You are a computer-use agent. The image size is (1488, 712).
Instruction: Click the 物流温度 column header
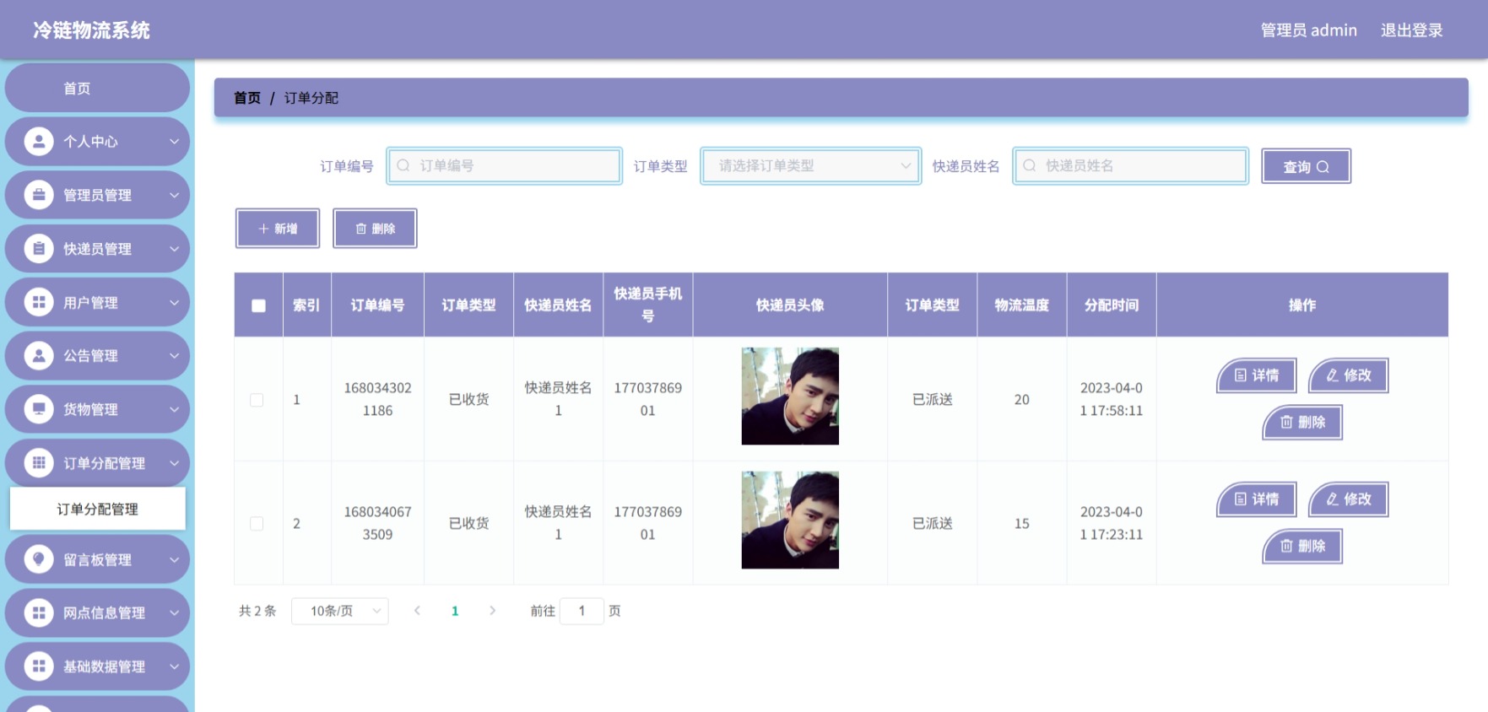pos(1021,305)
